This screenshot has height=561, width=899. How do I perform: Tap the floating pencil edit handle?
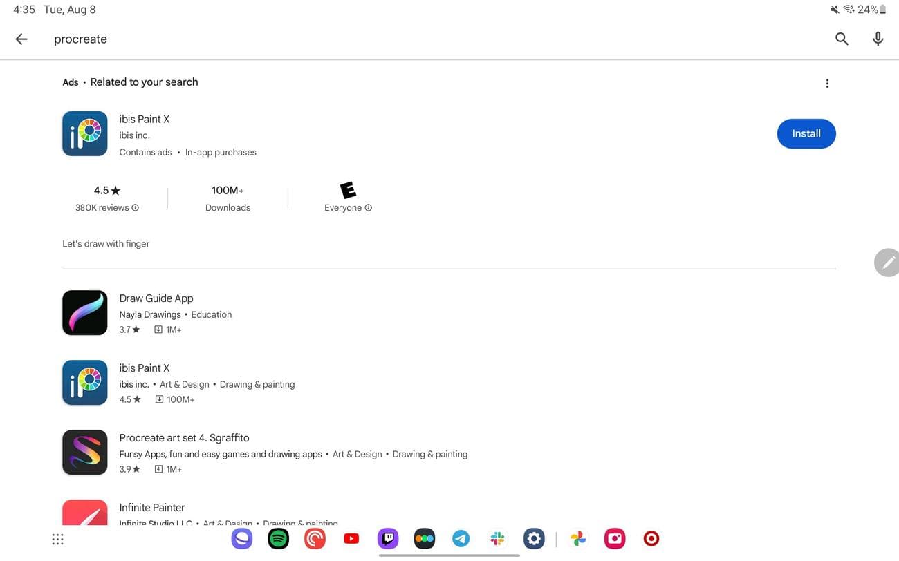pyautogui.click(x=887, y=263)
